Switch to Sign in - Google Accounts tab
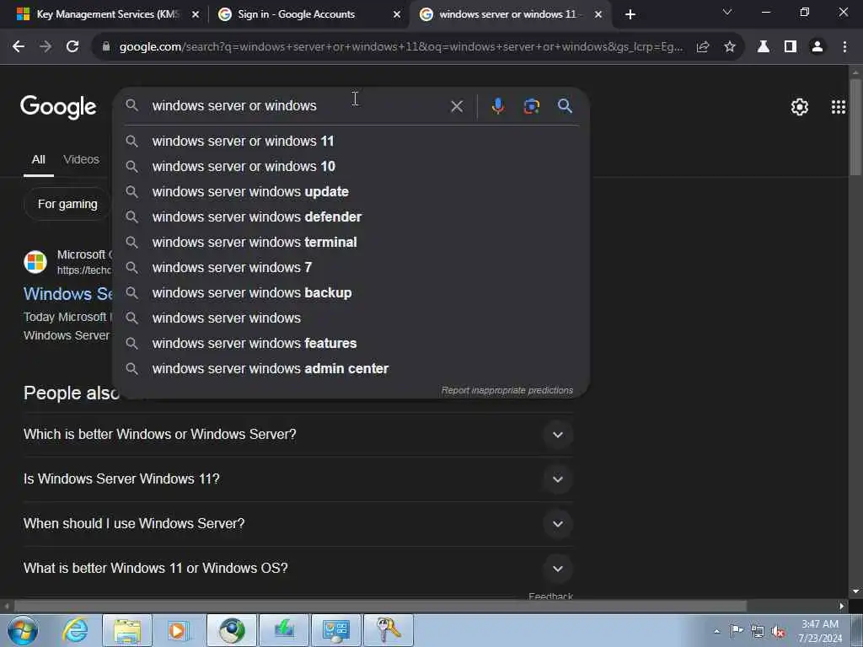The width and height of the screenshot is (863, 647). pyautogui.click(x=308, y=14)
